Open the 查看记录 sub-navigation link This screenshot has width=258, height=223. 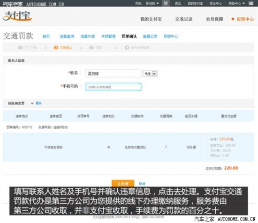[x=150, y=37]
